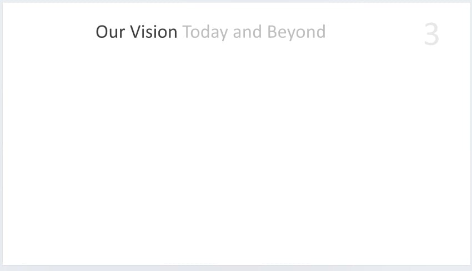The width and height of the screenshot is (472, 271).
Task: Click the word "Vision" in the title
Action: [154, 32]
